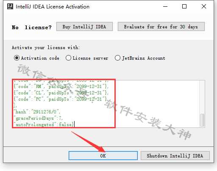Click the activation code scrollbar thumb
Image resolution: width=217 pixels, height=171 pixels.
point(202,120)
